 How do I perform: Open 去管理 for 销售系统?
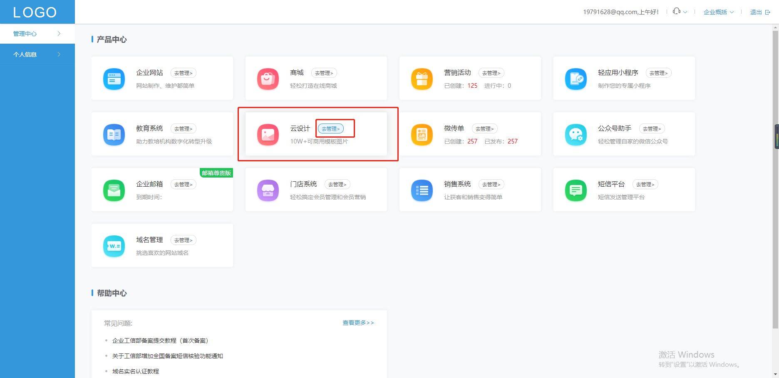491,184
